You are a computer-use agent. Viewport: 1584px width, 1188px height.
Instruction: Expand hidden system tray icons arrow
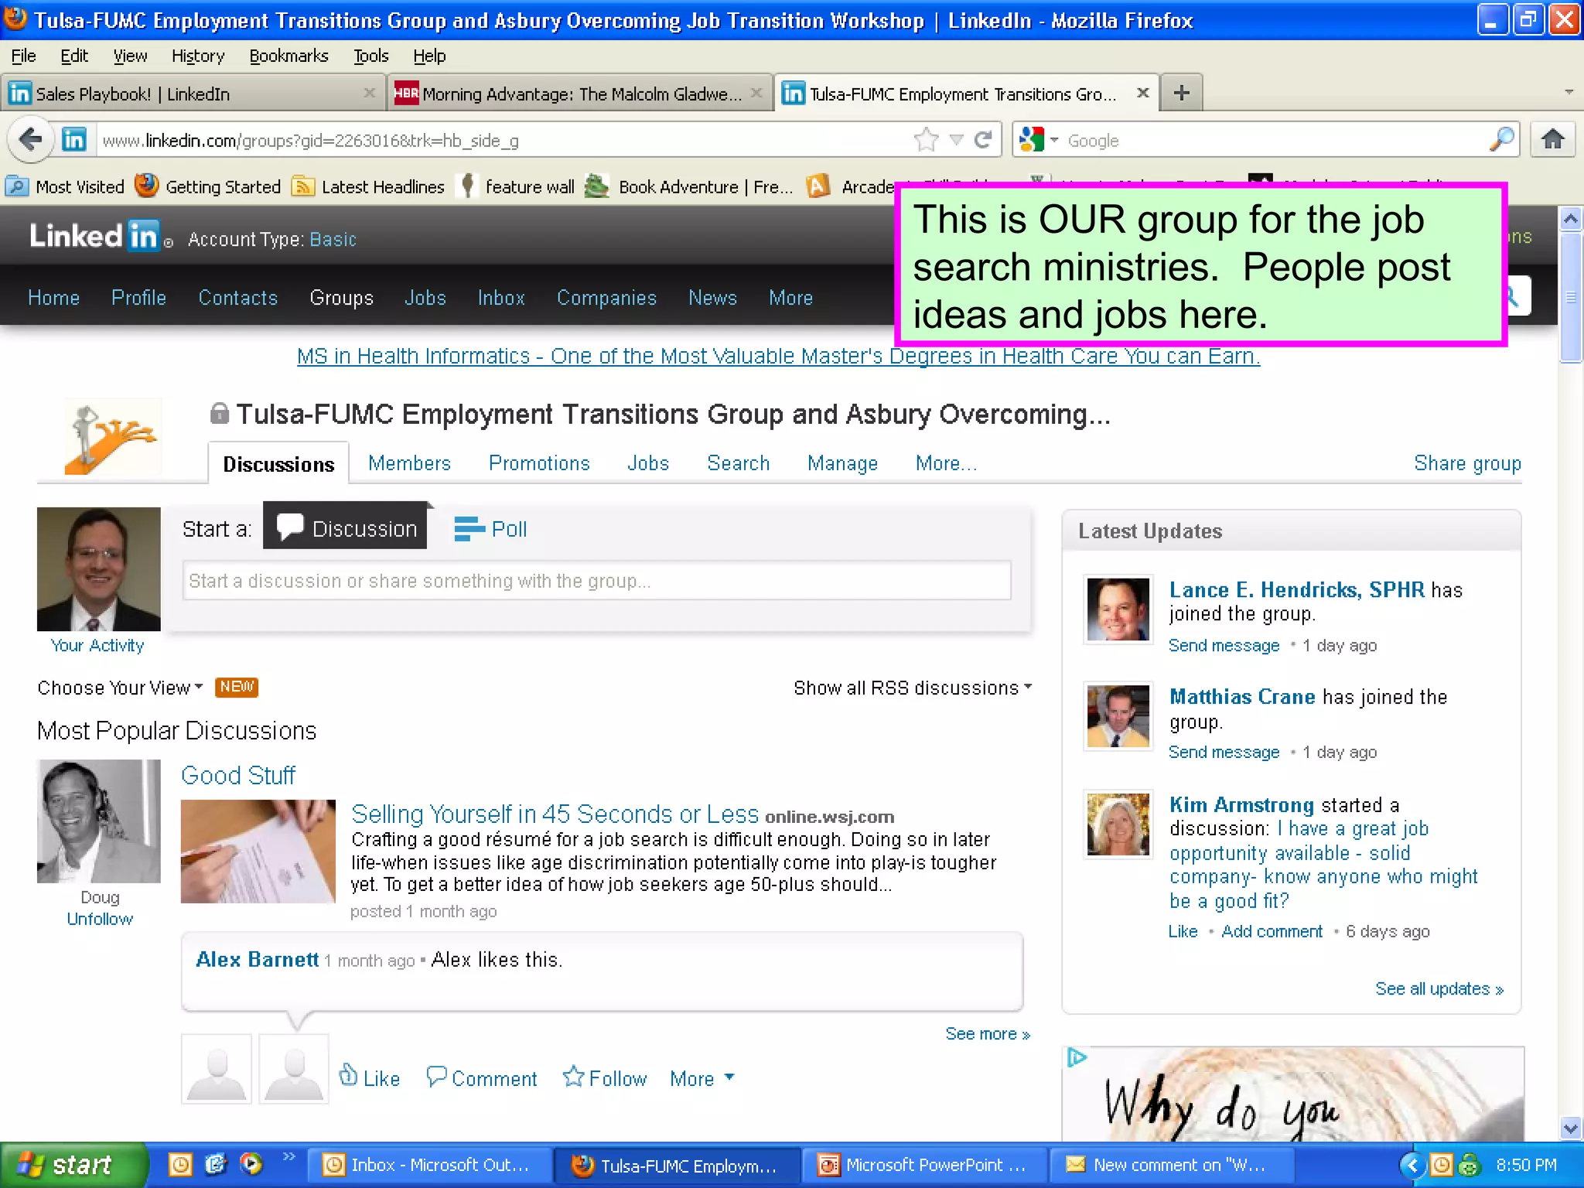click(1412, 1165)
